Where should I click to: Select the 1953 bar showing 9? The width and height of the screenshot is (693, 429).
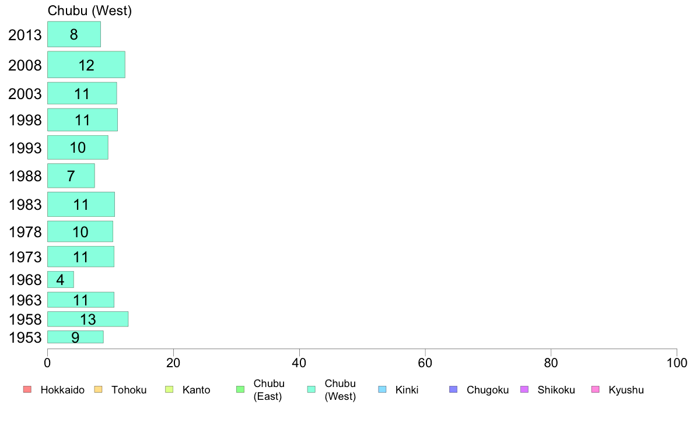[76, 337]
